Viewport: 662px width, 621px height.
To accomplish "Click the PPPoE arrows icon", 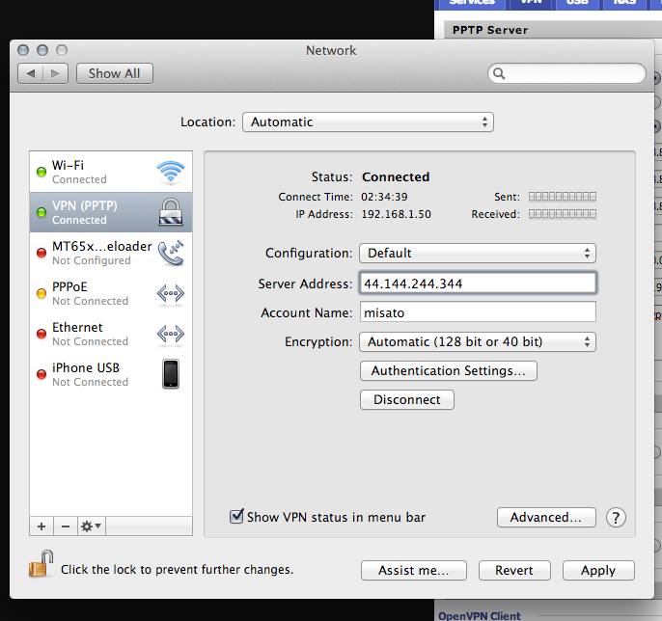I will 171,293.
